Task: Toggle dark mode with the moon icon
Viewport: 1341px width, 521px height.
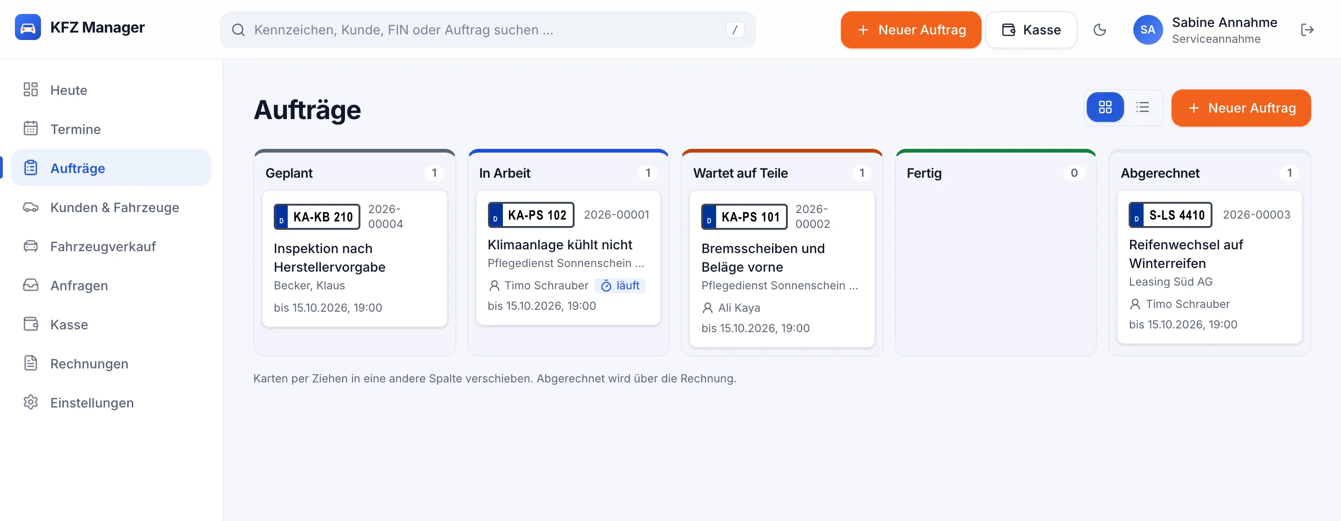Action: click(x=1099, y=30)
